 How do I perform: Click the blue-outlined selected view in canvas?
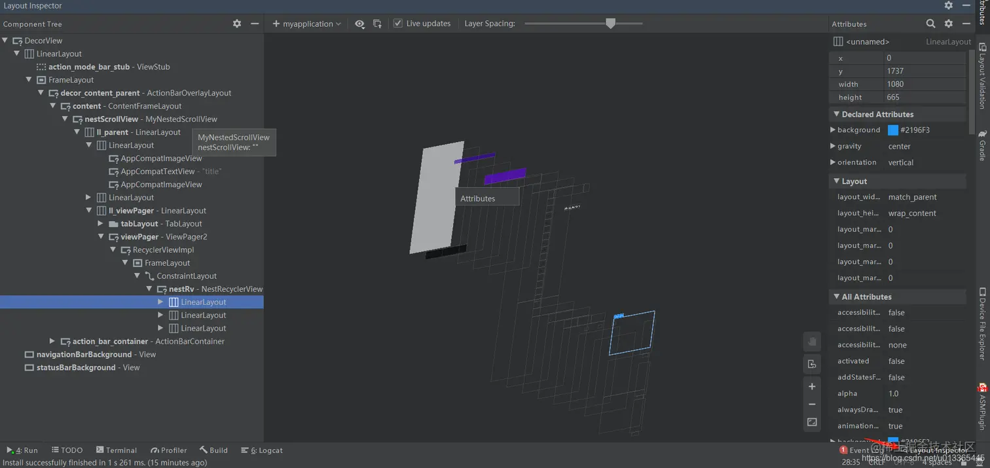632,333
